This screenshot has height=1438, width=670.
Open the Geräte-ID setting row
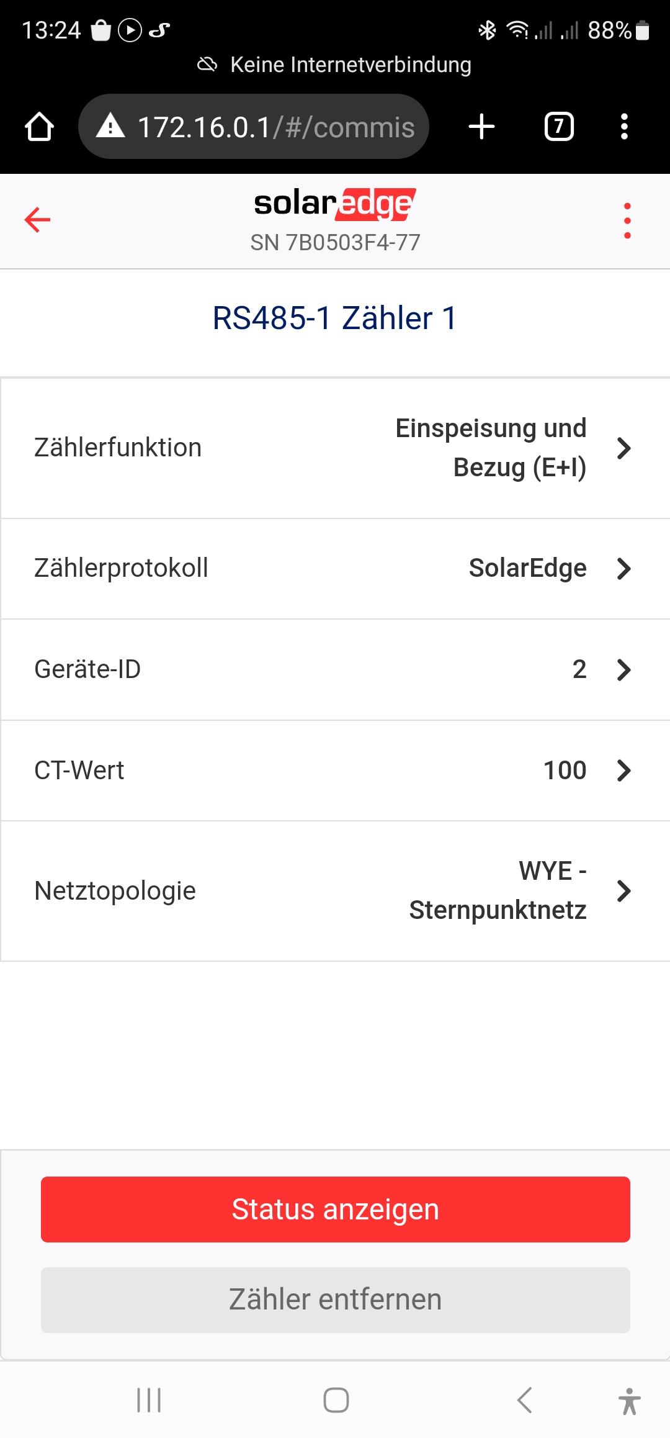click(x=335, y=669)
